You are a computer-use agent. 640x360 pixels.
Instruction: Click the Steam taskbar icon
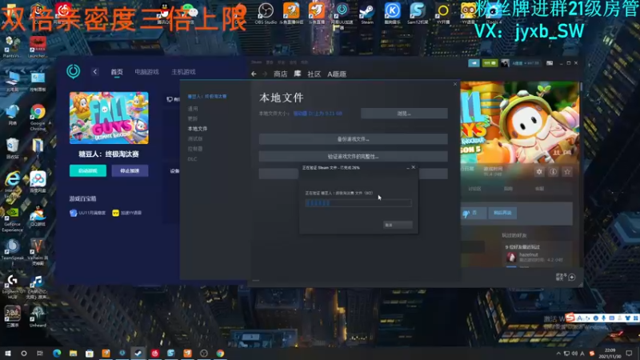click(x=138, y=353)
